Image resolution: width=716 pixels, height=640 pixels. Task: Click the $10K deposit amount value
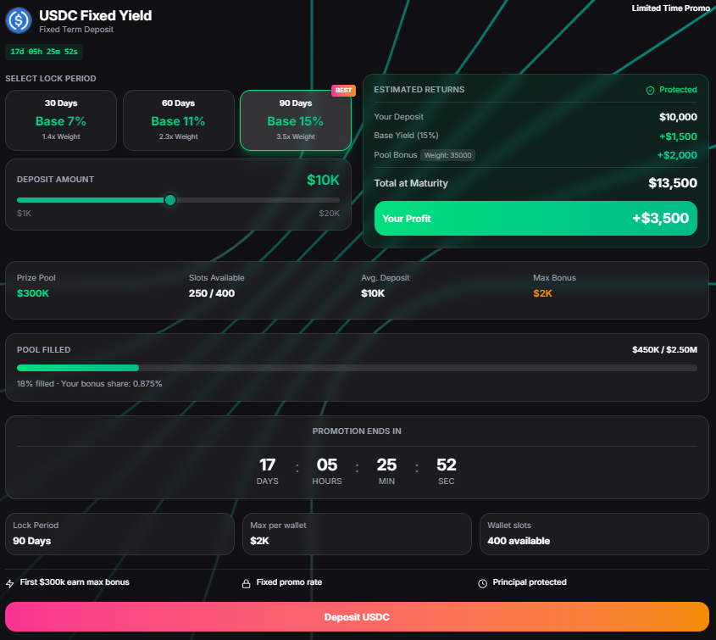coord(323,180)
